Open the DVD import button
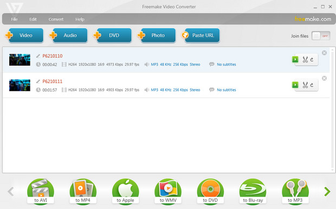Image resolution: width=336 pixels, height=209 pixels. point(113,35)
